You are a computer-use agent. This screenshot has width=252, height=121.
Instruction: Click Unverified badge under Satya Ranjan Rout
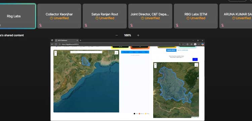(x=104, y=18)
